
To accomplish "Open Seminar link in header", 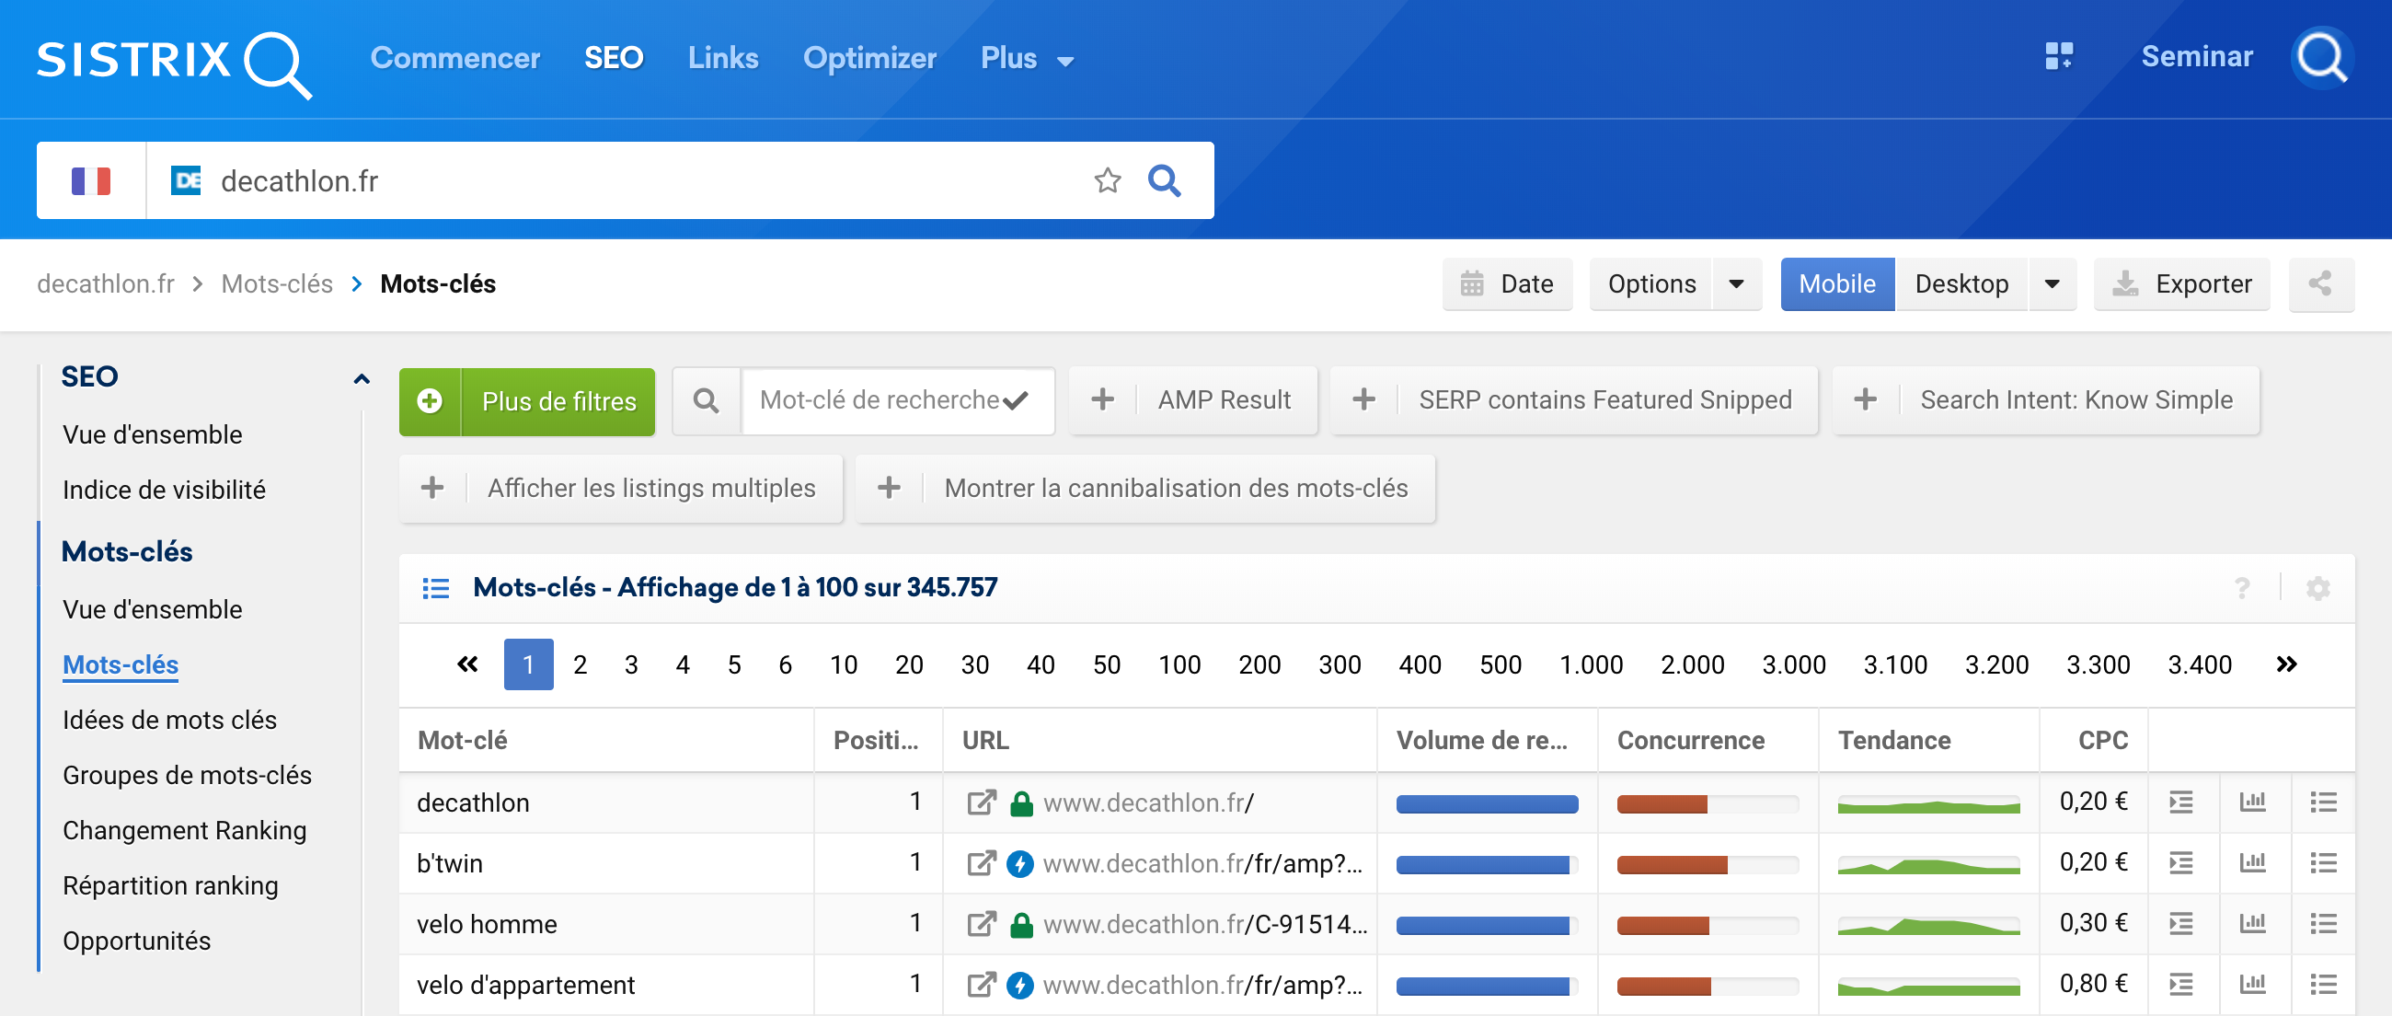I will point(2196,57).
